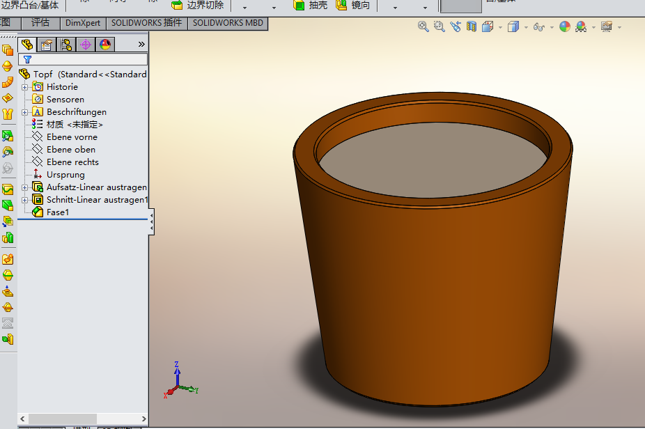Open the Hide/Show Items glasses dropdown arrow
The image size is (645, 429).
pos(552,28)
